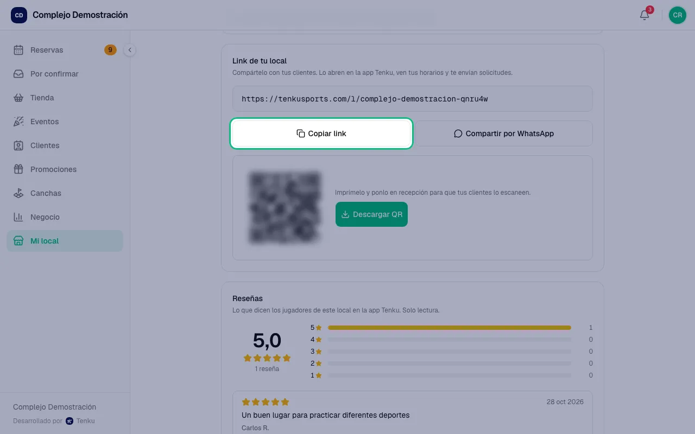This screenshot has width=695, height=434.
Task: Click the CD logo badge
Action: pyautogui.click(x=19, y=15)
